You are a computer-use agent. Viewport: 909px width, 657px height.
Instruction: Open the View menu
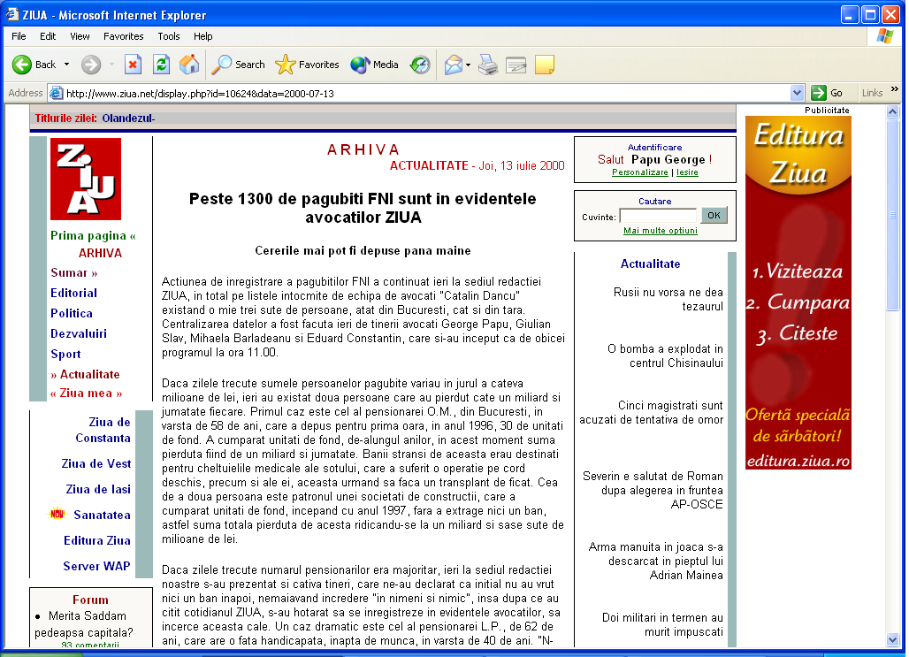click(x=80, y=36)
